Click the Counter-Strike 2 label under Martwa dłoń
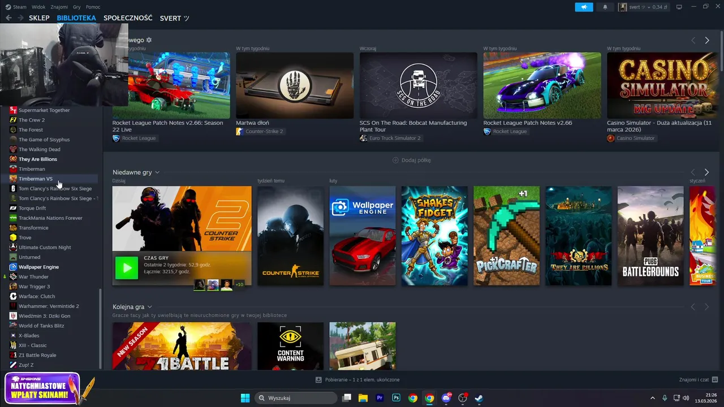This screenshot has width=724, height=407. (x=260, y=131)
